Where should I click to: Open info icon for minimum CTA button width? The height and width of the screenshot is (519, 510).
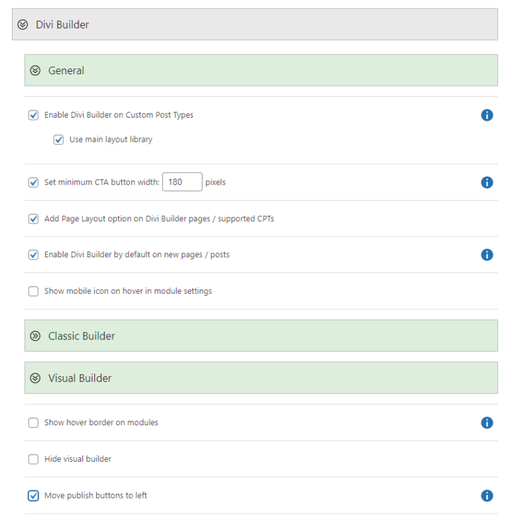pos(487,182)
